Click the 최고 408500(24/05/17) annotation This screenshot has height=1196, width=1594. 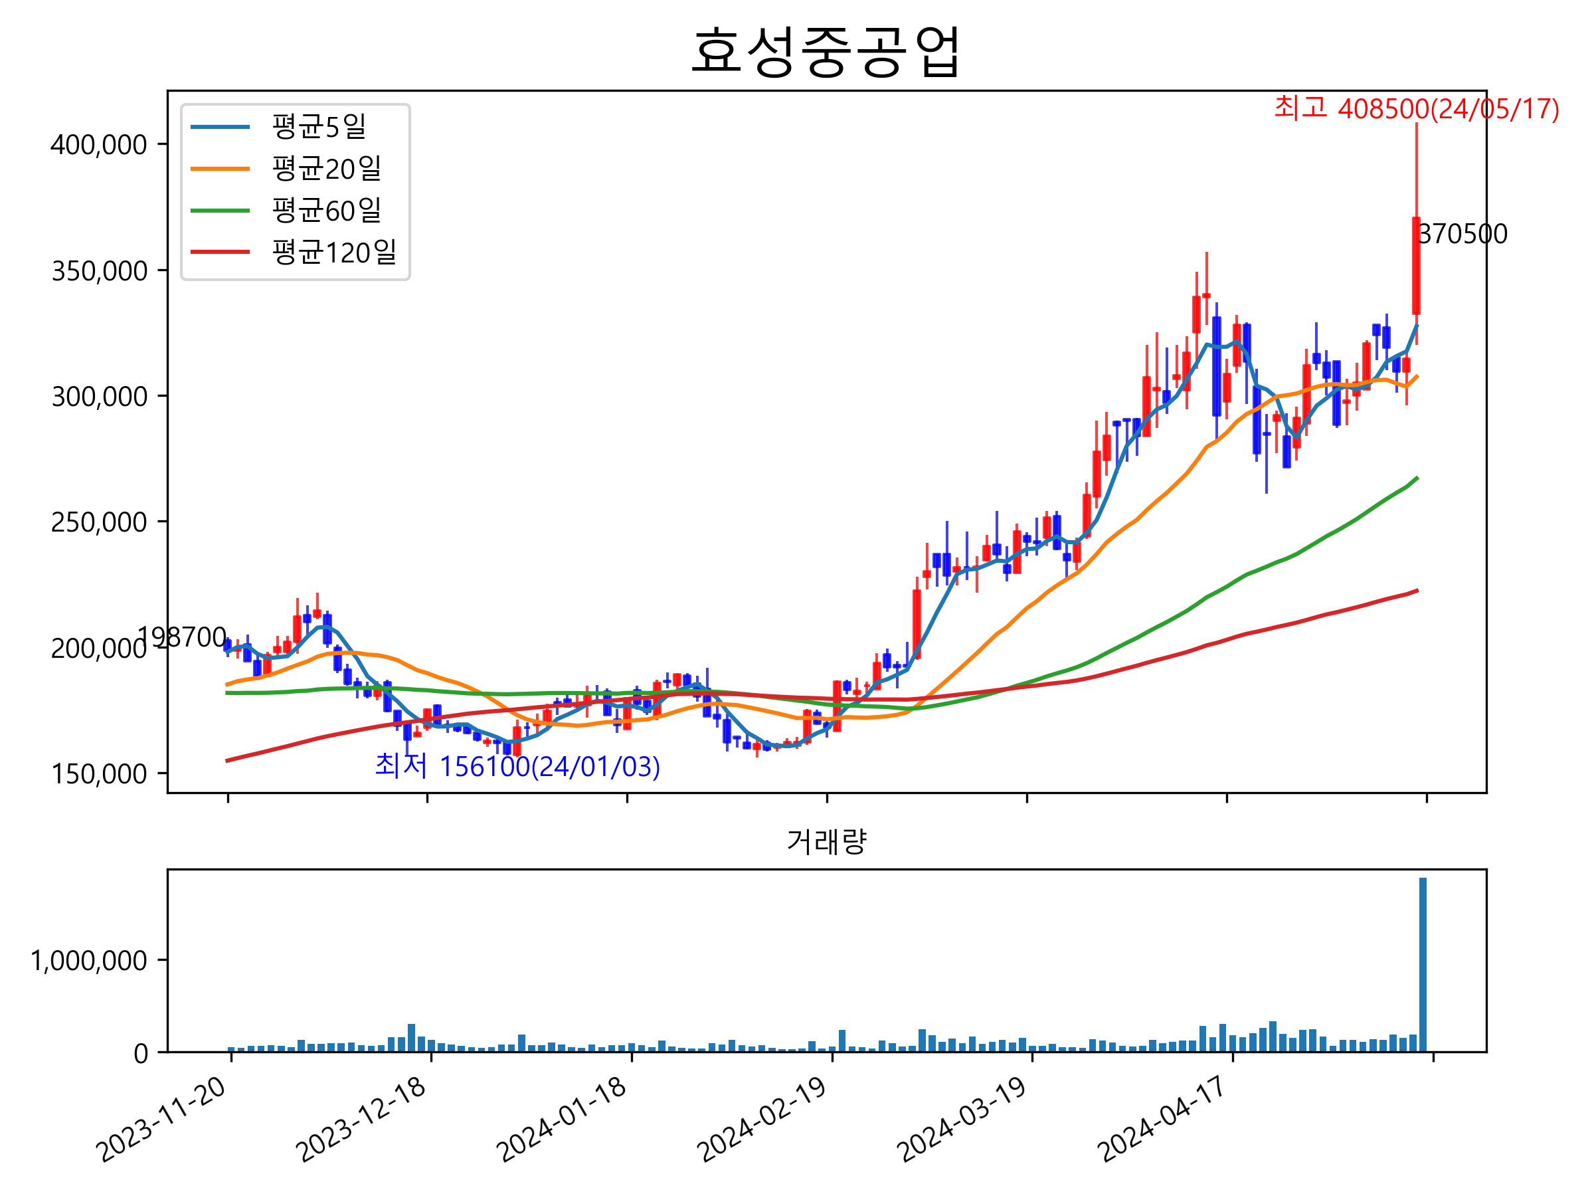click(x=1416, y=109)
